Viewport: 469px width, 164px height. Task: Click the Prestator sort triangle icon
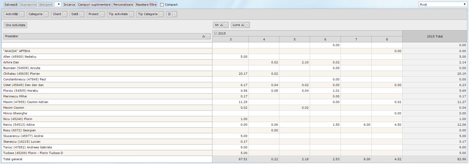tap(203, 36)
